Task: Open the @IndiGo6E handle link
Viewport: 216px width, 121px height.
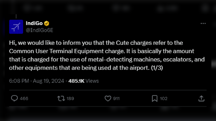Action: [39, 30]
